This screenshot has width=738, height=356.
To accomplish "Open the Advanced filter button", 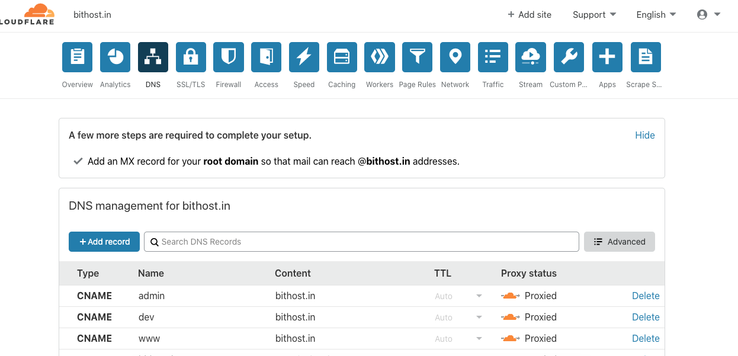I will 620,242.
